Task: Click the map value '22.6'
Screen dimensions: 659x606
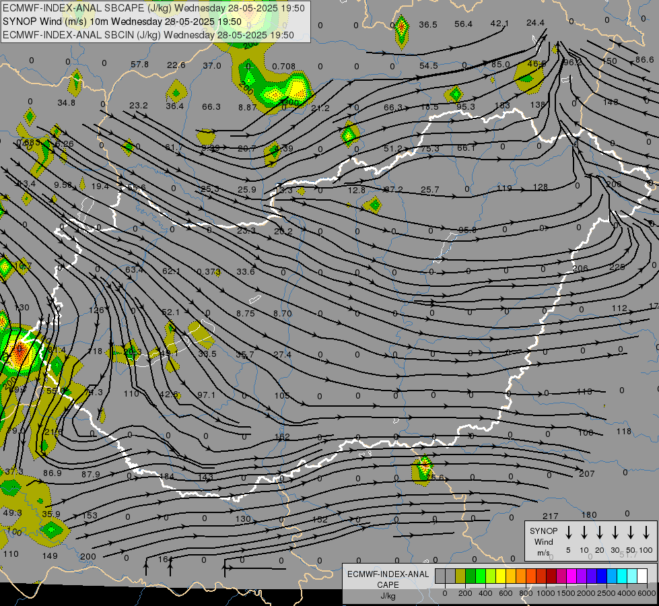Action: click(176, 65)
